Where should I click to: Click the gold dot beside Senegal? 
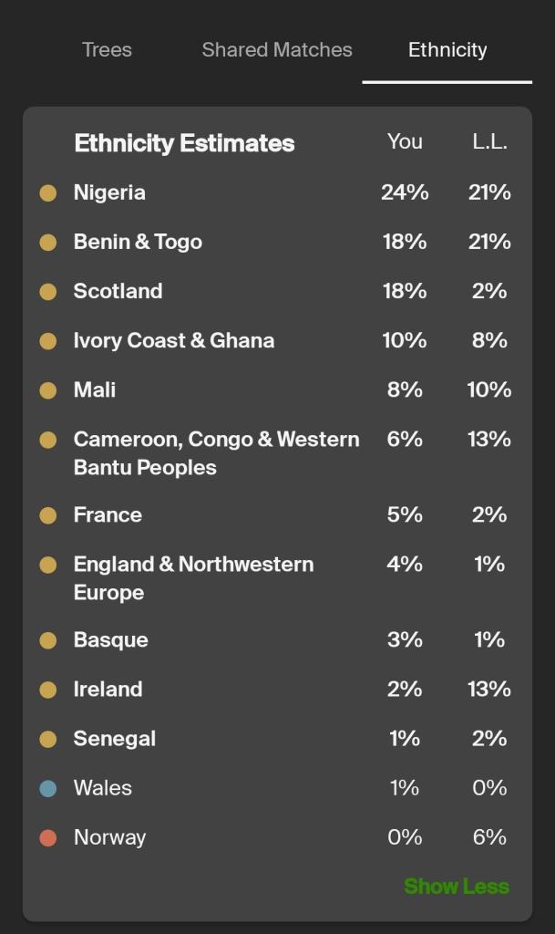point(48,739)
